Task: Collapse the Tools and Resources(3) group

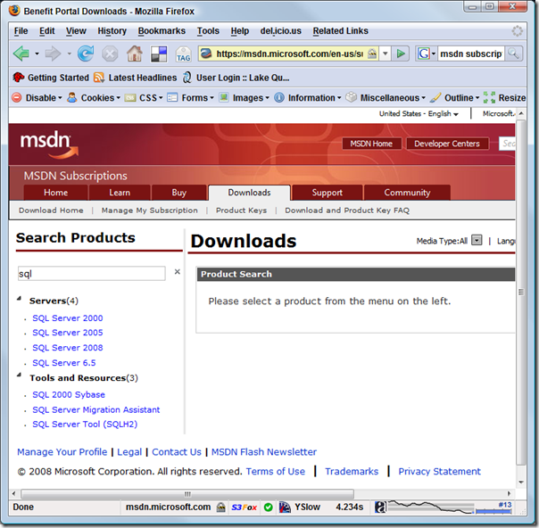Action: click(x=20, y=375)
